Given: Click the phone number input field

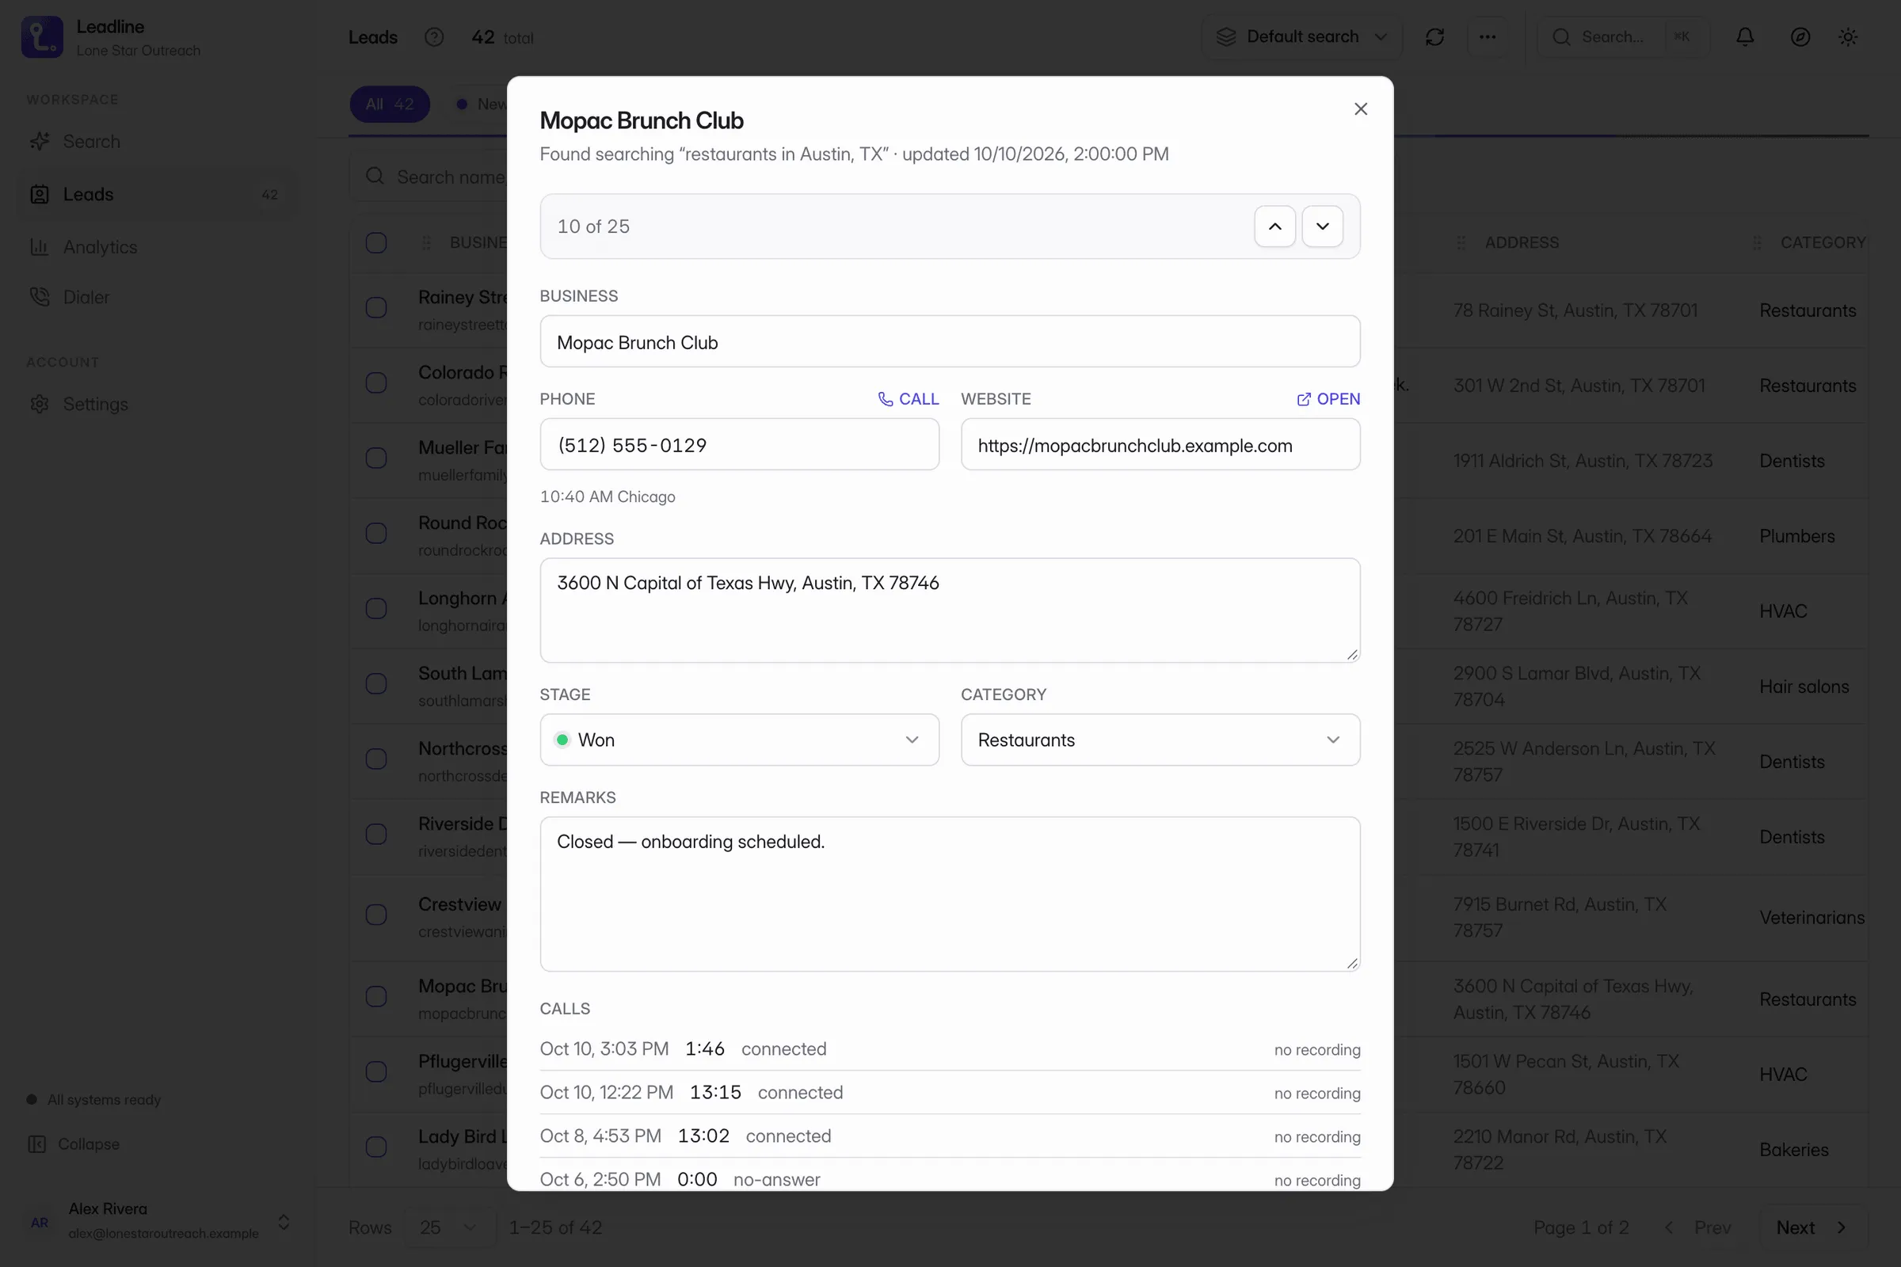Looking at the screenshot, I should pyautogui.click(x=740, y=444).
